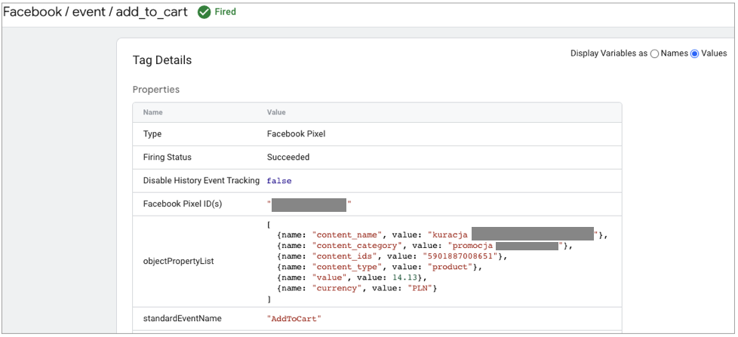This screenshot has width=738, height=337.
Task: Click the AddToCart standardEventName value
Action: tap(294, 318)
